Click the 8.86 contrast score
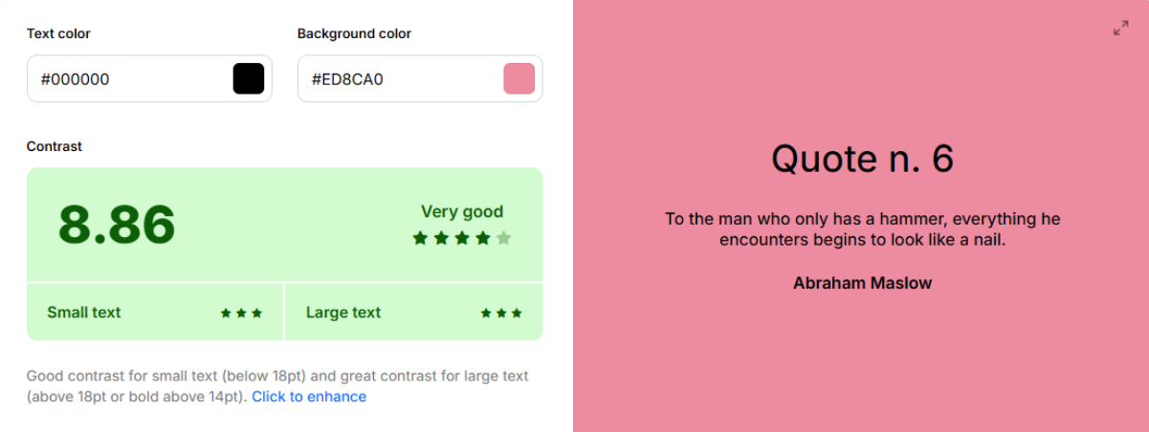 pos(117,226)
